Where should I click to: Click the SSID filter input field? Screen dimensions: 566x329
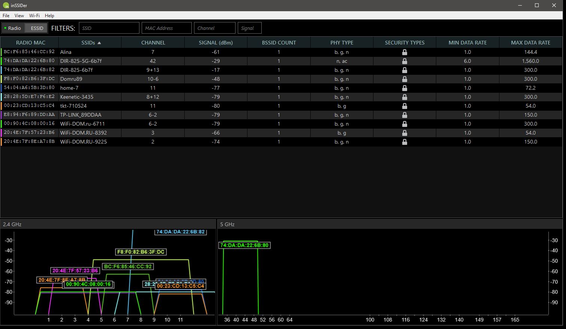point(109,28)
